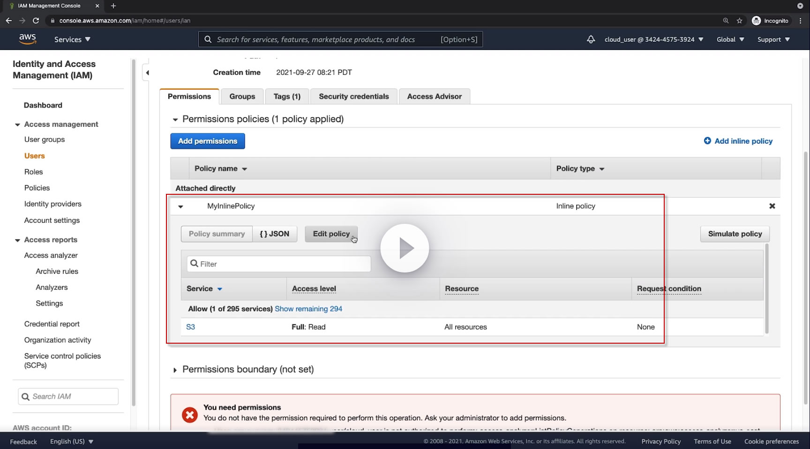Viewport: 810px width, 449px height.
Task: Open the Services dropdown menu
Action: [x=72, y=39]
